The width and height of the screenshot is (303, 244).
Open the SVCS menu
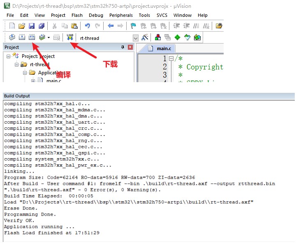[162, 15]
